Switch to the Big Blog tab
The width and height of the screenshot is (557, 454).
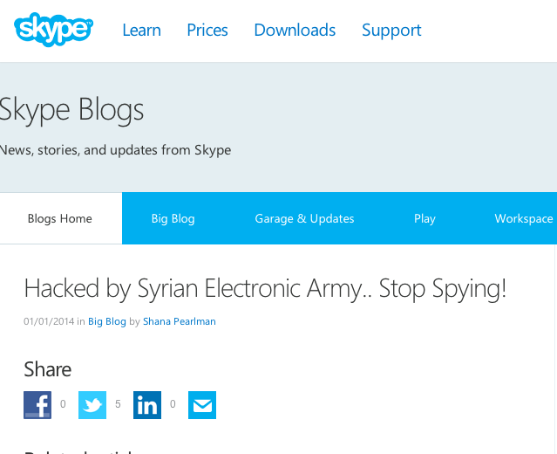(x=173, y=218)
